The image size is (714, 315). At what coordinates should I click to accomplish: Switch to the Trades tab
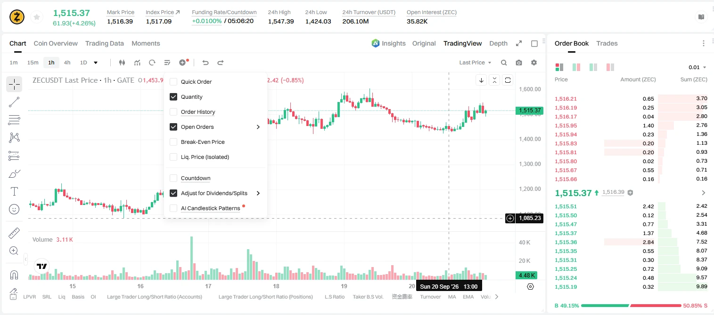[x=607, y=43]
